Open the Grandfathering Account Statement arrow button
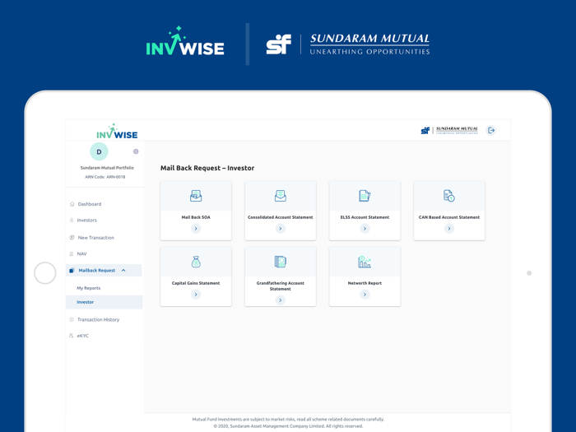This screenshot has width=576, height=432. [281, 300]
